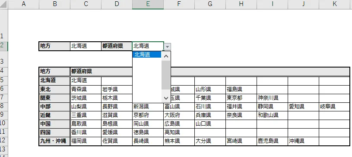Select active cell E2 showing 北海道
This screenshot has height=157, width=352.
[148, 46]
